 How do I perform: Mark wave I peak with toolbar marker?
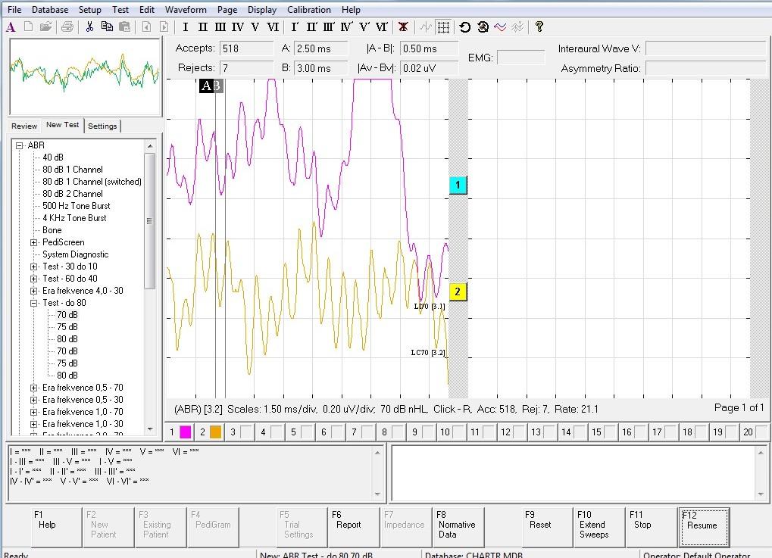(185, 27)
